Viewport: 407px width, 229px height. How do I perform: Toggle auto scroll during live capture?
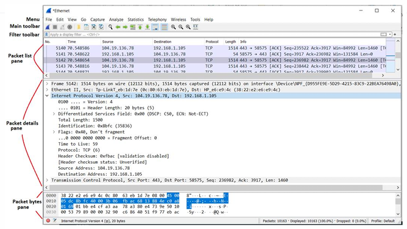click(155, 27)
